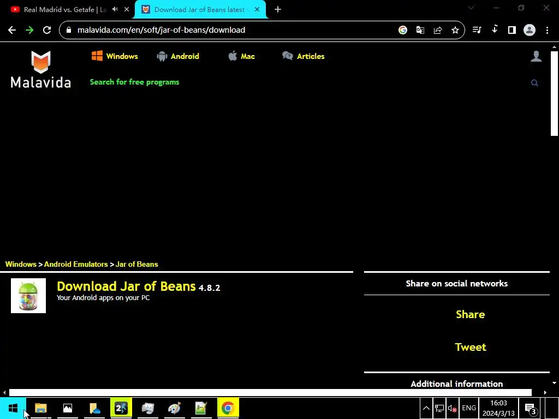The width and height of the screenshot is (559, 419).
Task: Open the Chrome taskbar icon
Action: (228, 408)
